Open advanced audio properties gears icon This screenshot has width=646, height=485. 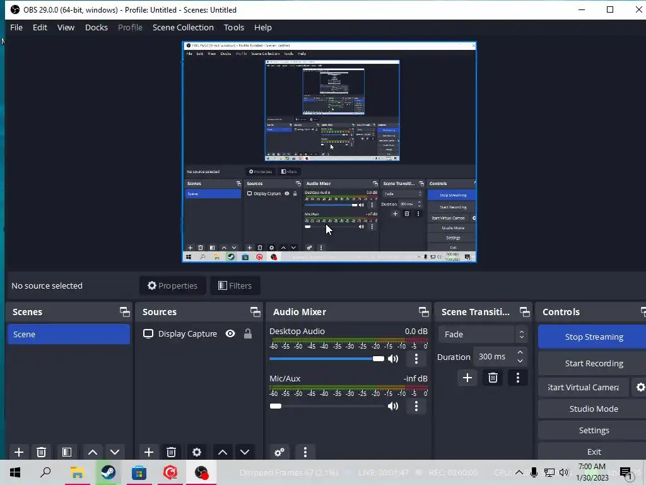pos(279,452)
